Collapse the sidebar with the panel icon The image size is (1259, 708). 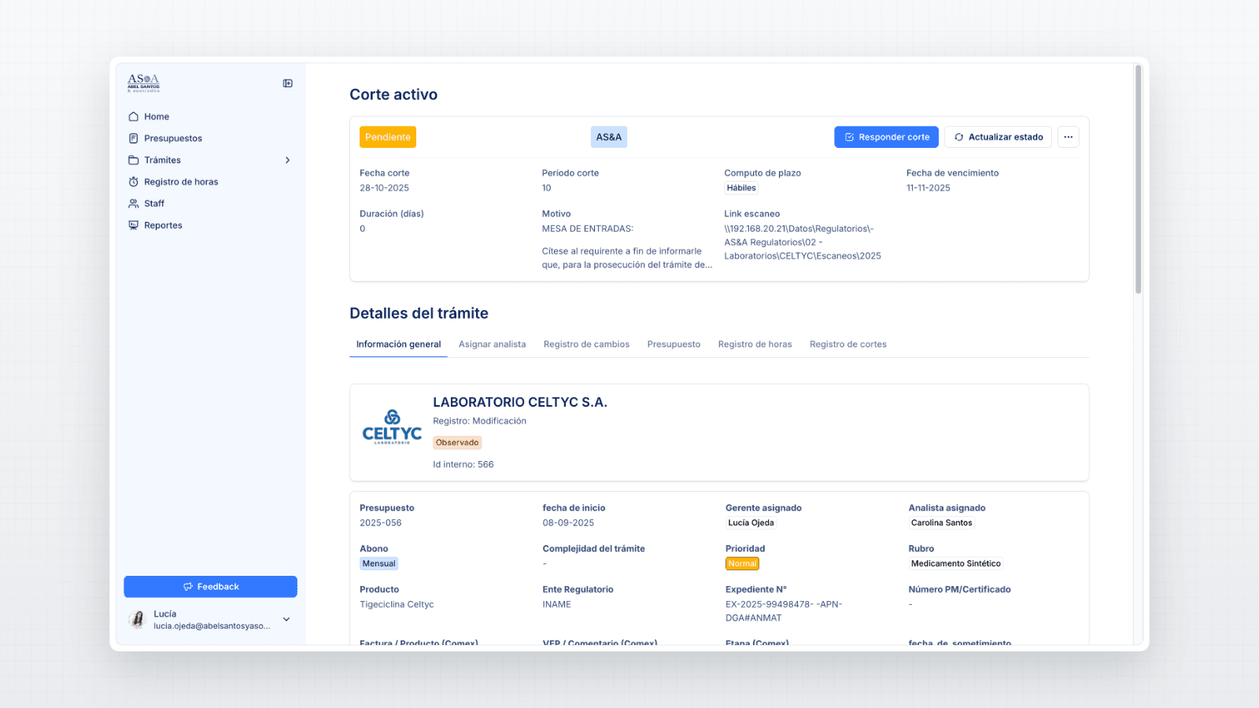click(289, 83)
